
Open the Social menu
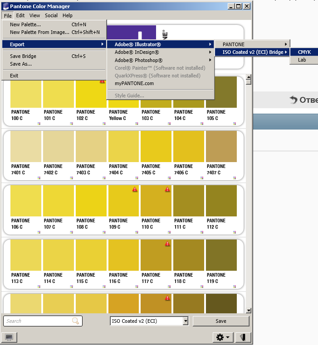point(51,15)
